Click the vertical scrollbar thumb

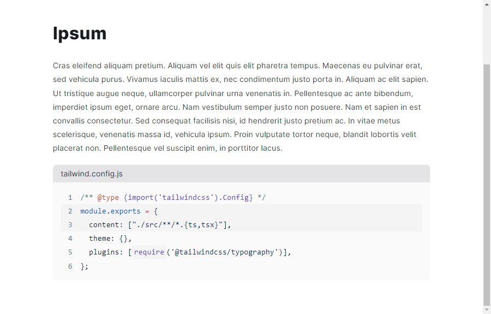(487, 185)
